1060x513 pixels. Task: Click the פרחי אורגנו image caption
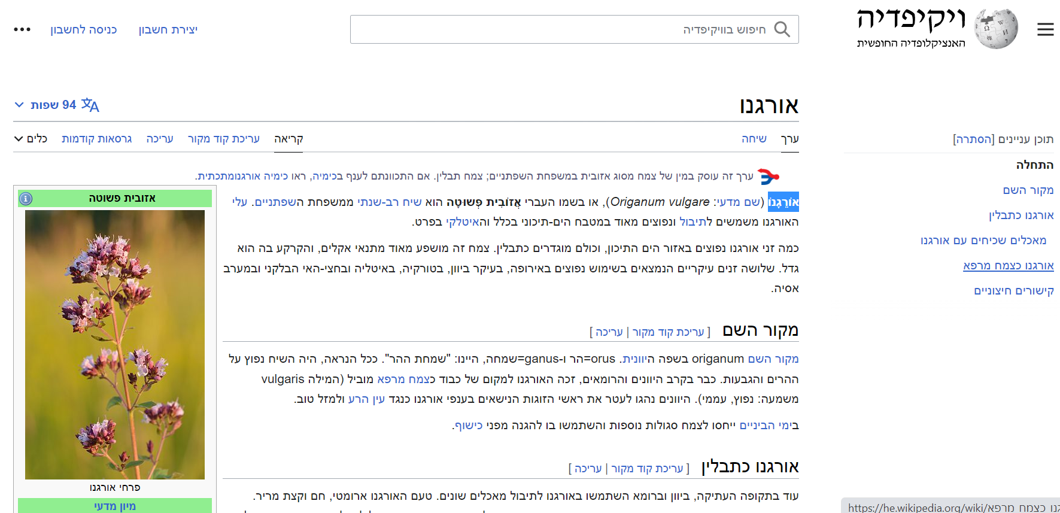(115, 488)
